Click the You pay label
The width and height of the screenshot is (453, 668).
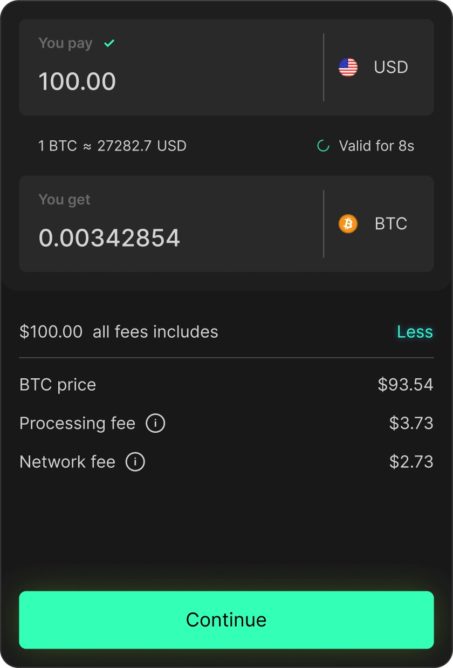tap(65, 43)
